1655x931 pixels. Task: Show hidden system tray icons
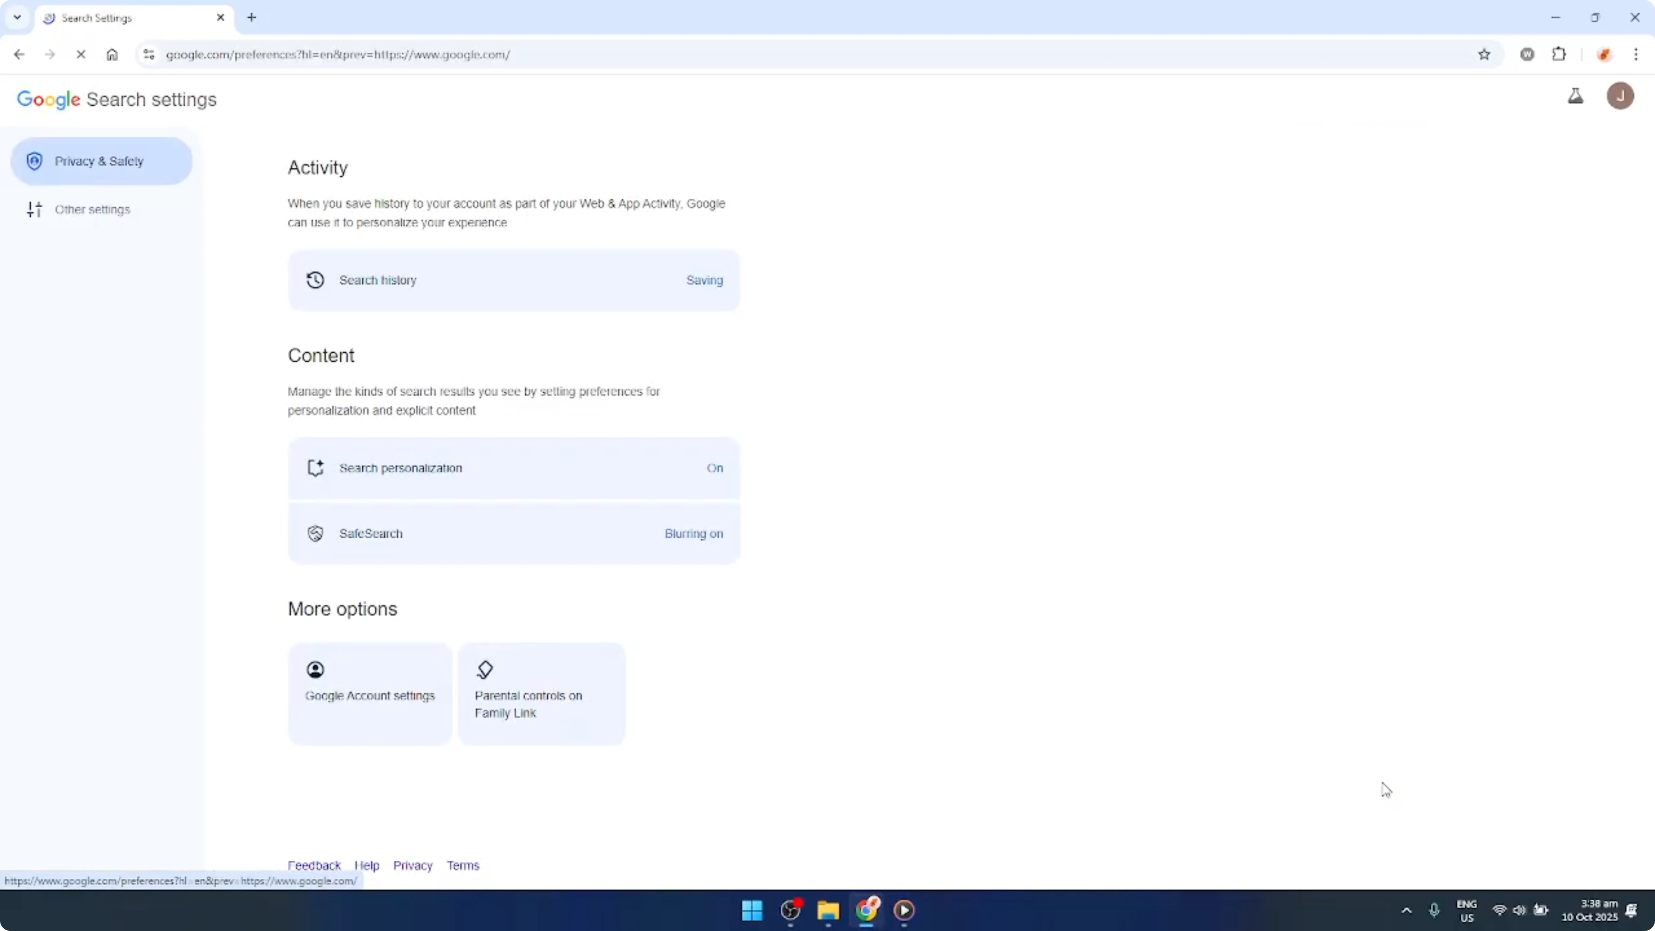1406,910
